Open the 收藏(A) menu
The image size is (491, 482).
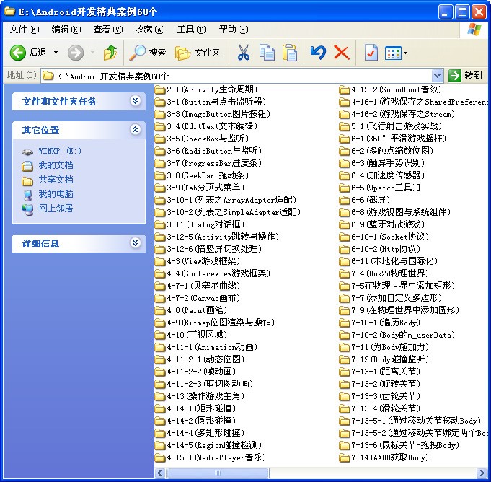click(150, 30)
